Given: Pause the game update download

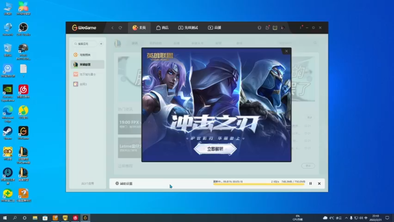Looking at the screenshot, I should [311, 184].
